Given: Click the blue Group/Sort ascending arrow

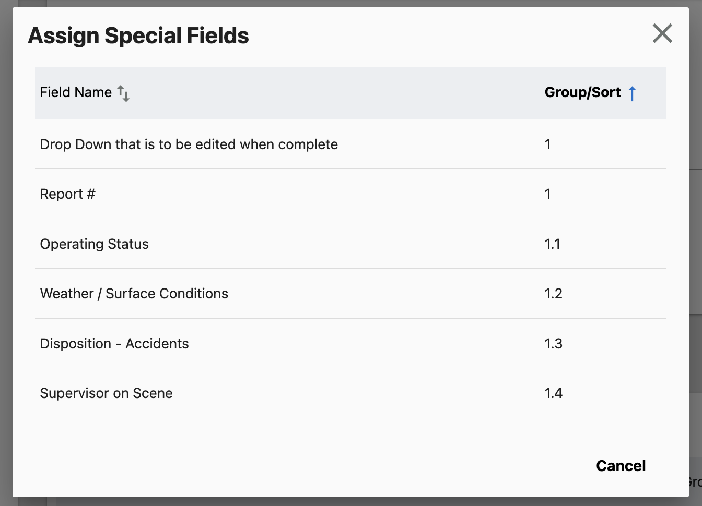Looking at the screenshot, I should coord(632,93).
